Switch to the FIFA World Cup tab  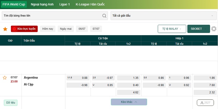pyautogui.click(x=14, y=4)
